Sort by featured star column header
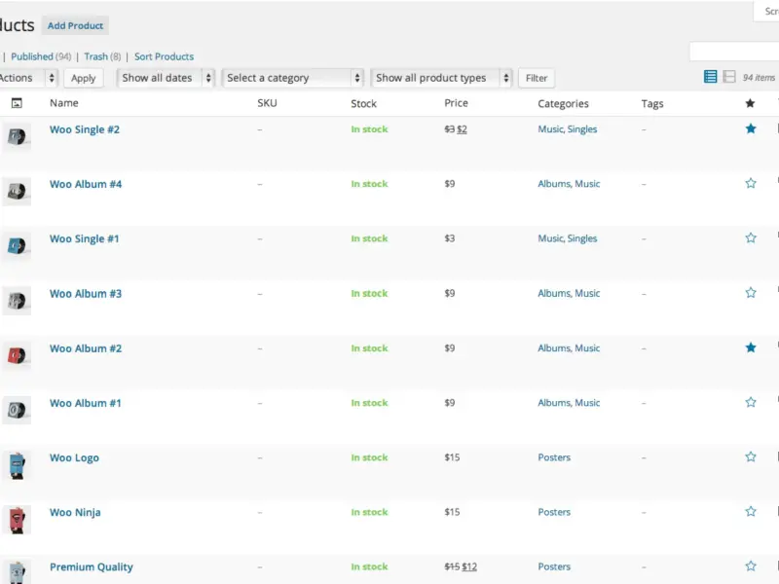Image resolution: width=779 pixels, height=584 pixels. click(x=750, y=103)
